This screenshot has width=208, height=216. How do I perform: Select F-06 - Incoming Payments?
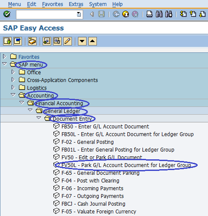pos(93,189)
